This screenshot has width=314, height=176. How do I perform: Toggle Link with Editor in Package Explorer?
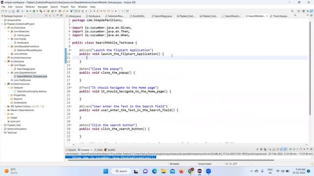coord(50,16)
